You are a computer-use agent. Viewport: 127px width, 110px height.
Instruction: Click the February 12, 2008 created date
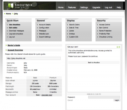click(x=30, y=70)
